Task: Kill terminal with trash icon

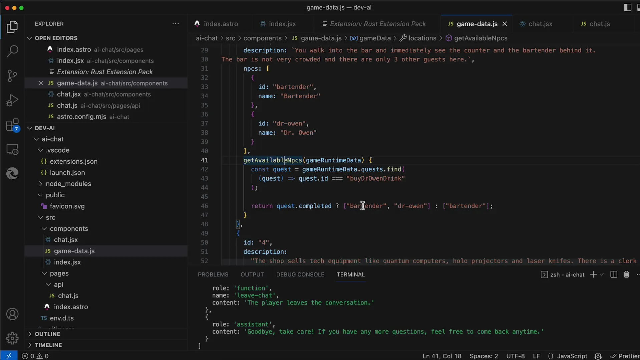Action: coord(626,275)
